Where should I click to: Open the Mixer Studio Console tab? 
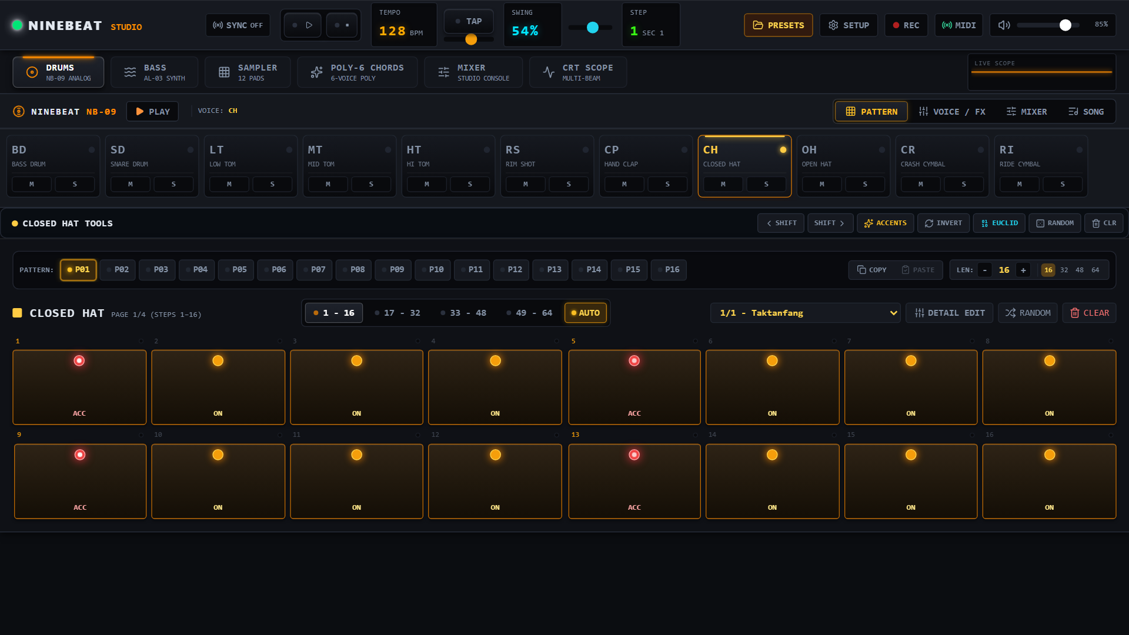473,72
